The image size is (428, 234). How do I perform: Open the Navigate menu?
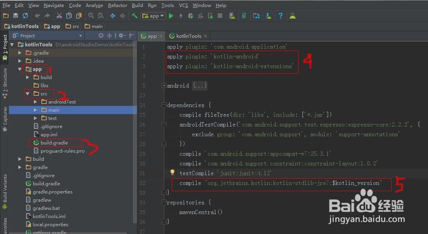pos(54,5)
